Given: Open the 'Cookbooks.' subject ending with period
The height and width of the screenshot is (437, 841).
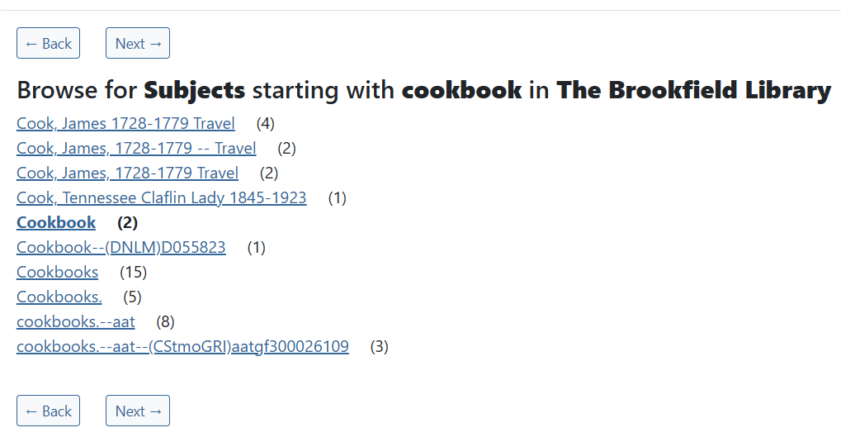Looking at the screenshot, I should click(59, 297).
